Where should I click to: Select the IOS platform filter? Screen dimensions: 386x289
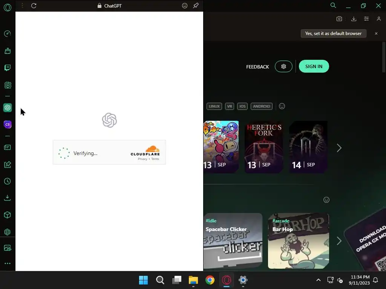(x=242, y=106)
